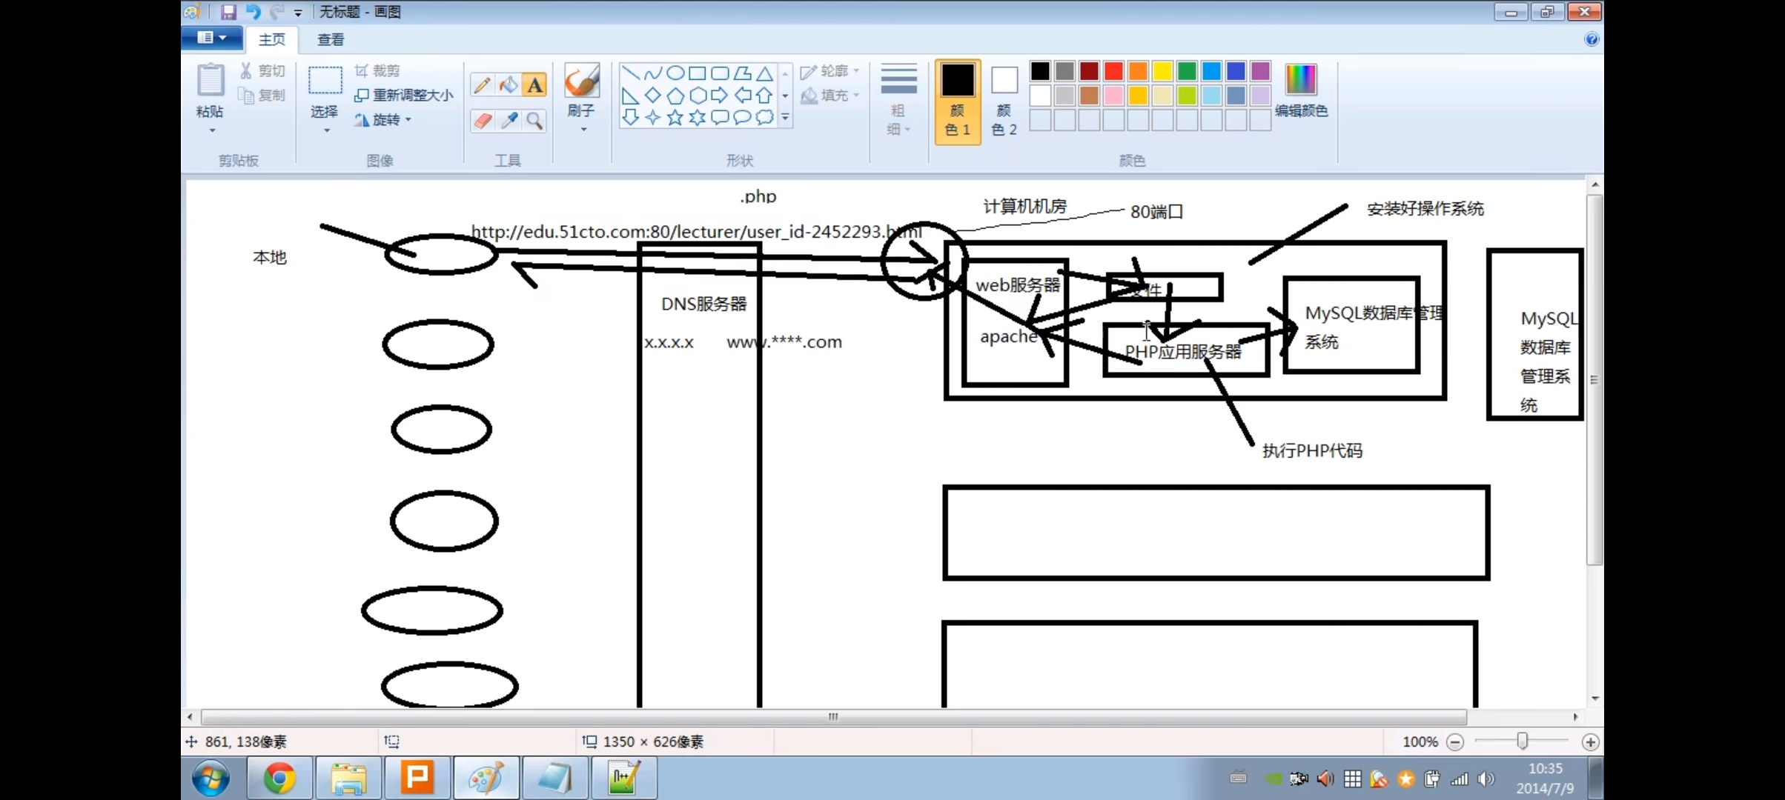Pick the red color swatch
The width and height of the screenshot is (1785, 800).
tap(1113, 71)
